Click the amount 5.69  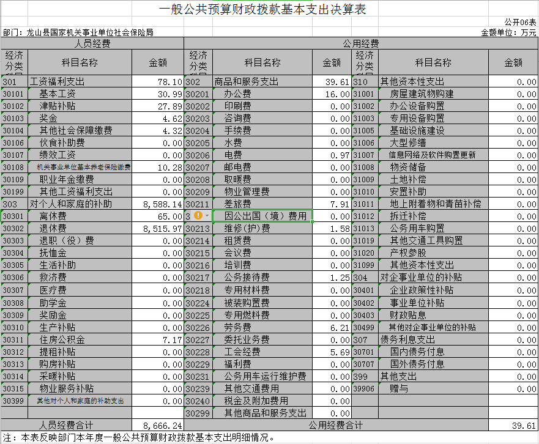[x=332, y=352]
